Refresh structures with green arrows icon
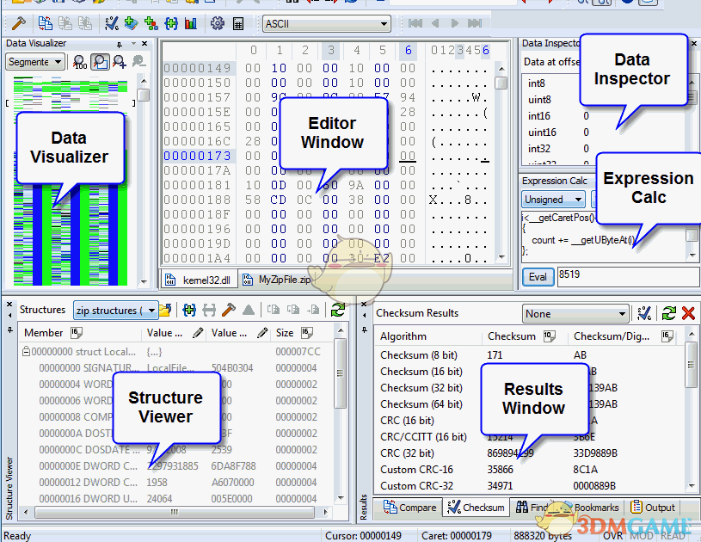This screenshot has height=542, width=701. pyautogui.click(x=338, y=310)
